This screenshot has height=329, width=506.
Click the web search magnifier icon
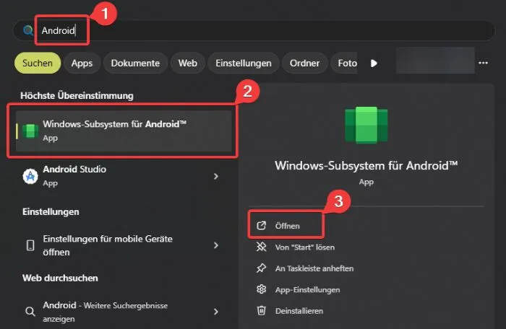(x=30, y=312)
